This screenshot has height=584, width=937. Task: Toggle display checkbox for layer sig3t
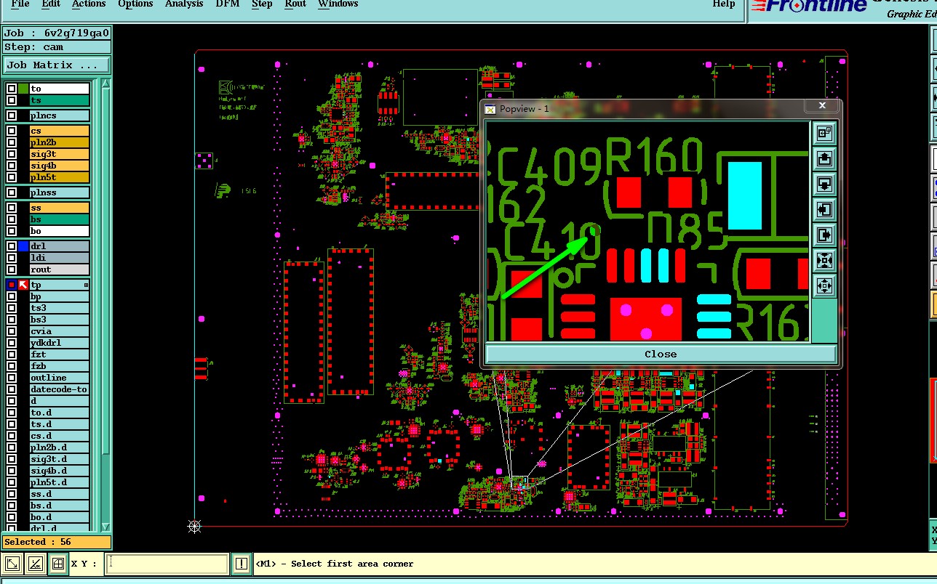pos(12,154)
